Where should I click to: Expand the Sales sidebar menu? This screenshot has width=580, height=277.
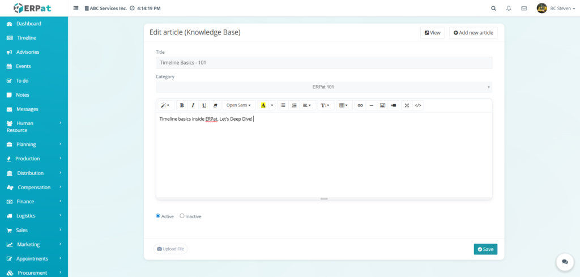(34, 230)
